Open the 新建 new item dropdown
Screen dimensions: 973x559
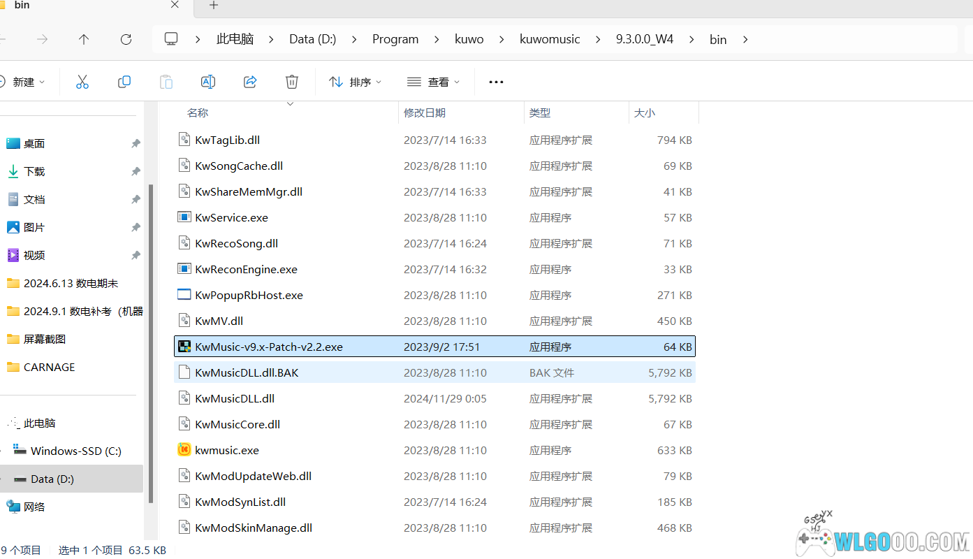point(24,82)
